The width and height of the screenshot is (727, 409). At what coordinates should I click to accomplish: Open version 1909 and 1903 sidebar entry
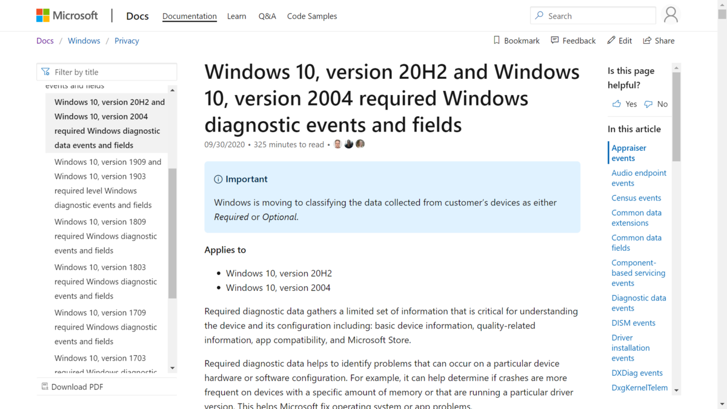point(108,184)
